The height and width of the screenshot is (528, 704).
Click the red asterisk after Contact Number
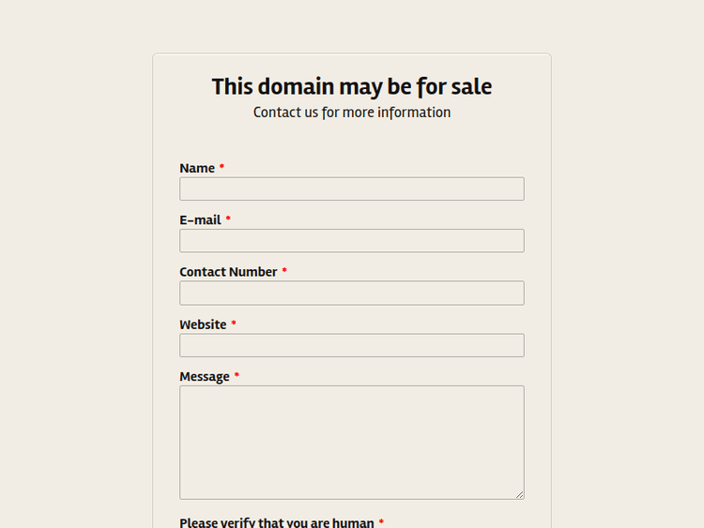284,271
